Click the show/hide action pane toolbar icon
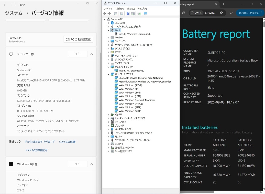Image resolution: width=265 pixels, height=194 pixels. [x=133, y=14]
